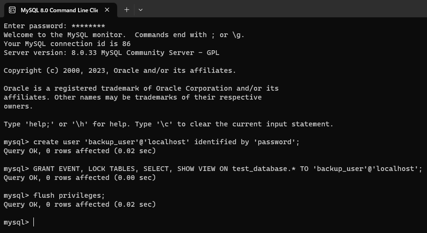Image resolution: width=427 pixels, height=233 pixels.
Task: Click the last 'Query OK' result line
Action: (x=80, y=204)
